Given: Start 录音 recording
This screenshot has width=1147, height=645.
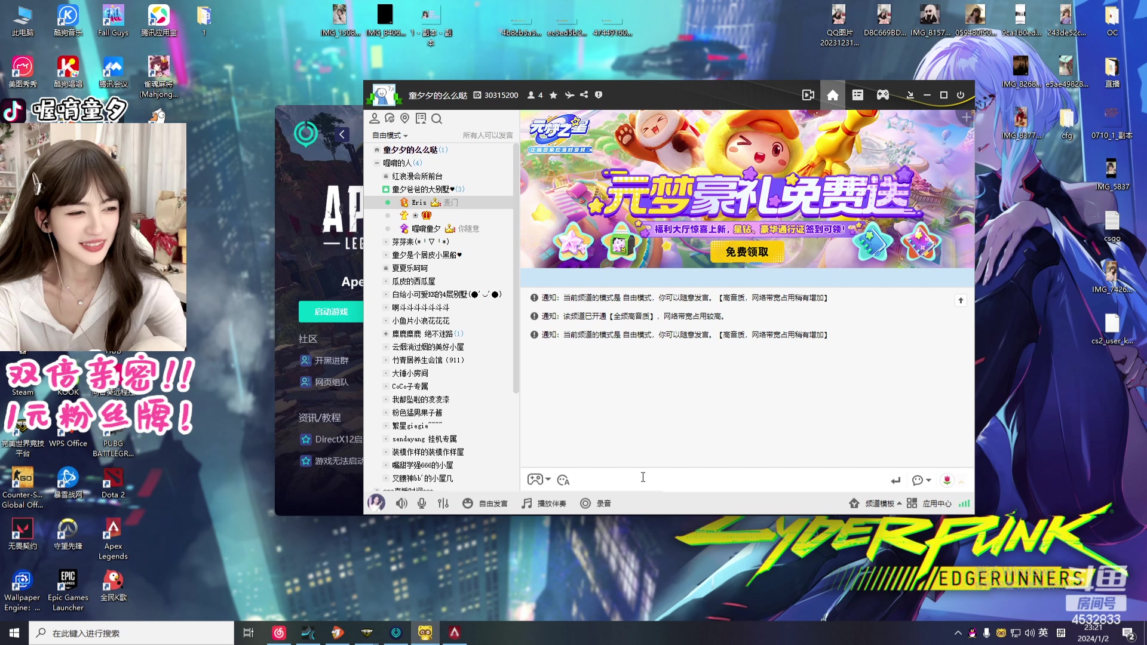Looking at the screenshot, I should [x=596, y=503].
